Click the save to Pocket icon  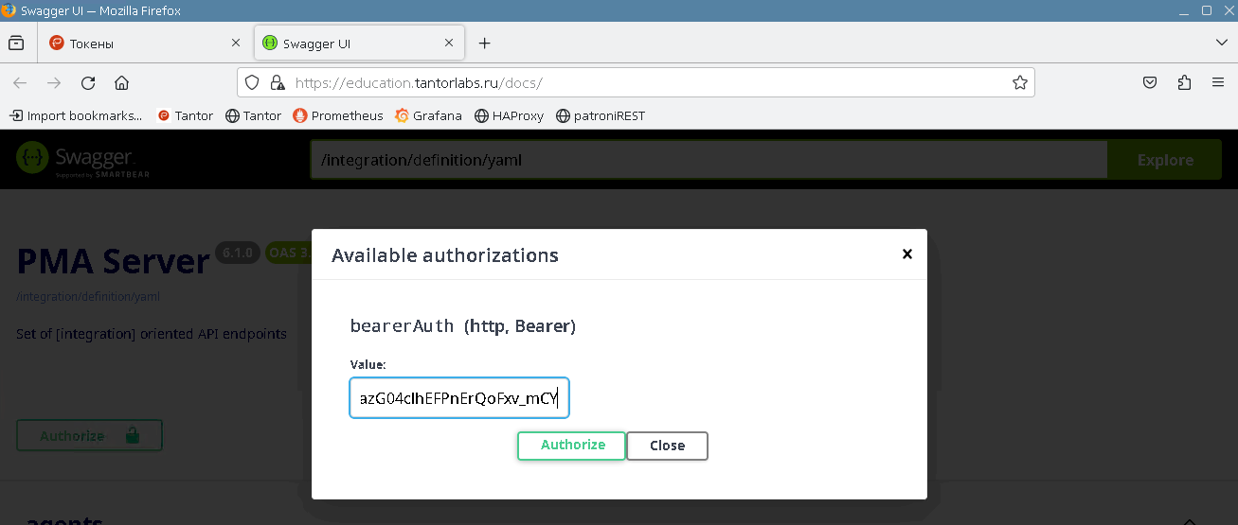point(1149,83)
